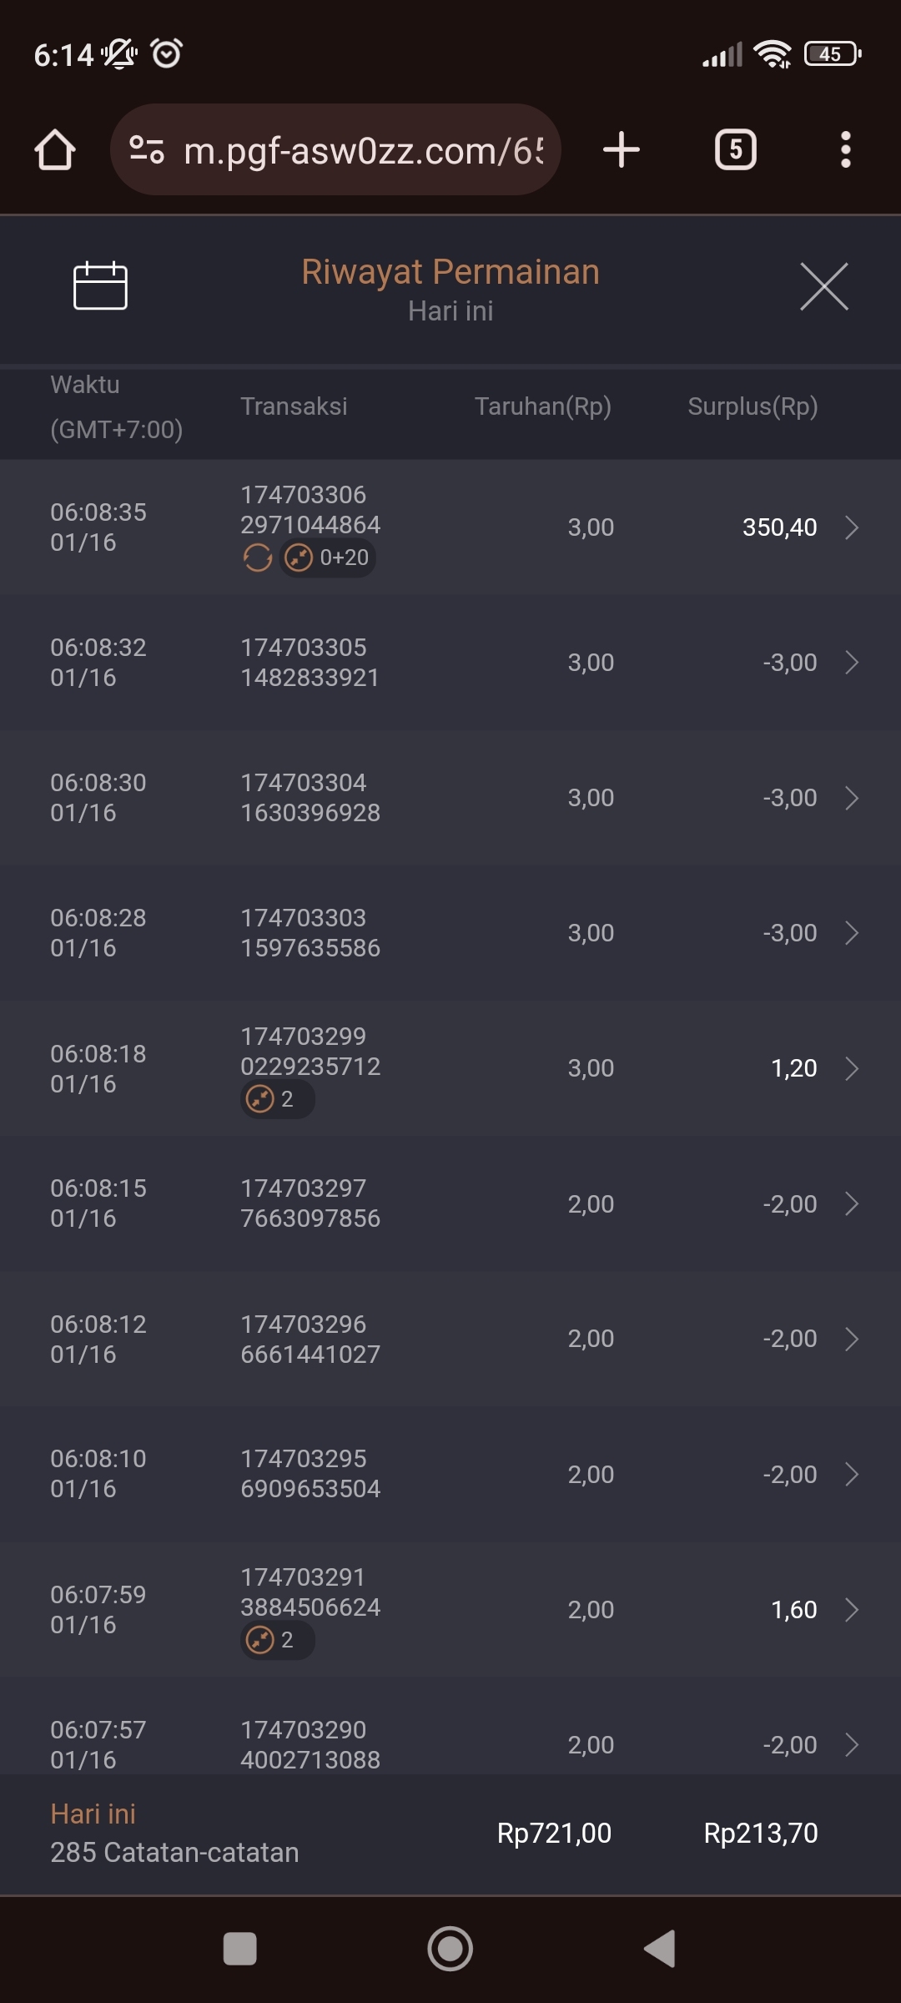The image size is (901, 2003).
Task: Open transaction 174703297 7663097856
Action: pos(310,1203)
